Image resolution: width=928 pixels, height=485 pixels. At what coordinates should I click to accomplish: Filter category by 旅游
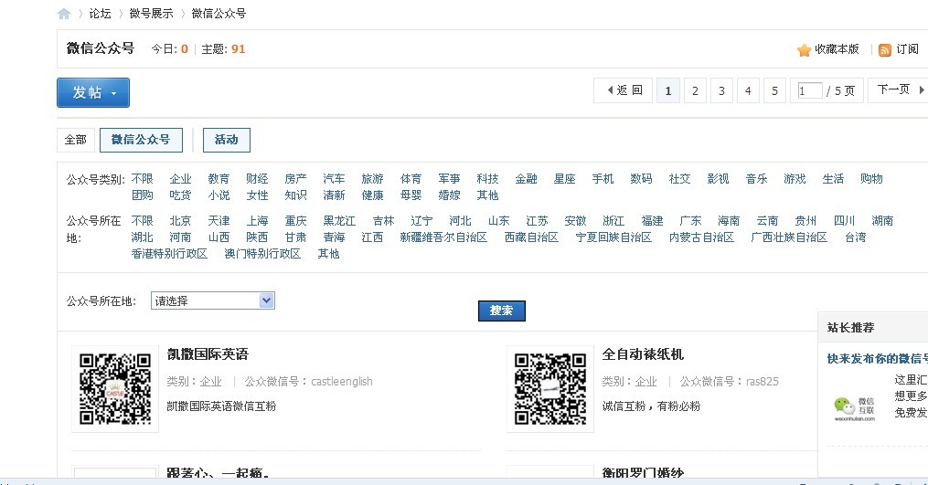coord(372,179)
